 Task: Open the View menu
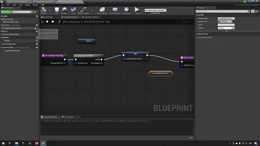[21, 5]
